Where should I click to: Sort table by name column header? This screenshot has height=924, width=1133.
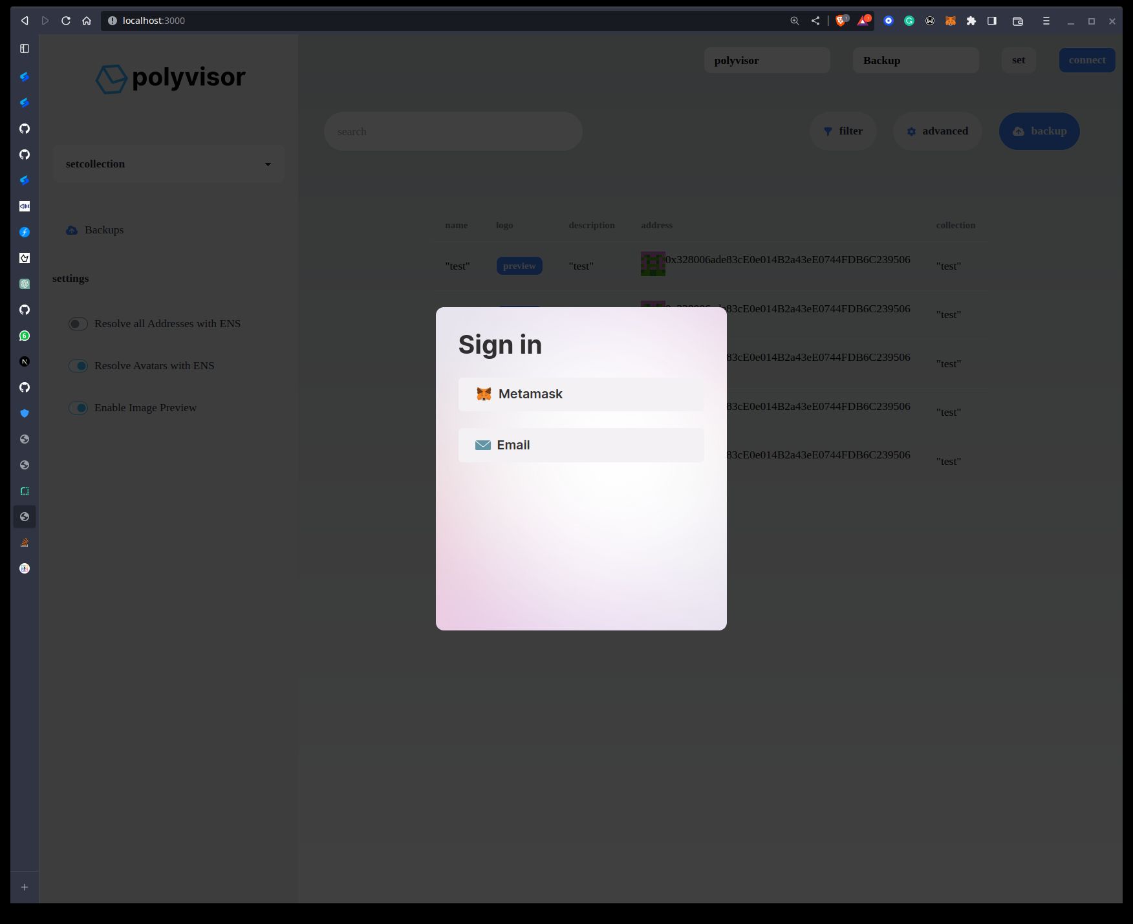tap(456, 225)
